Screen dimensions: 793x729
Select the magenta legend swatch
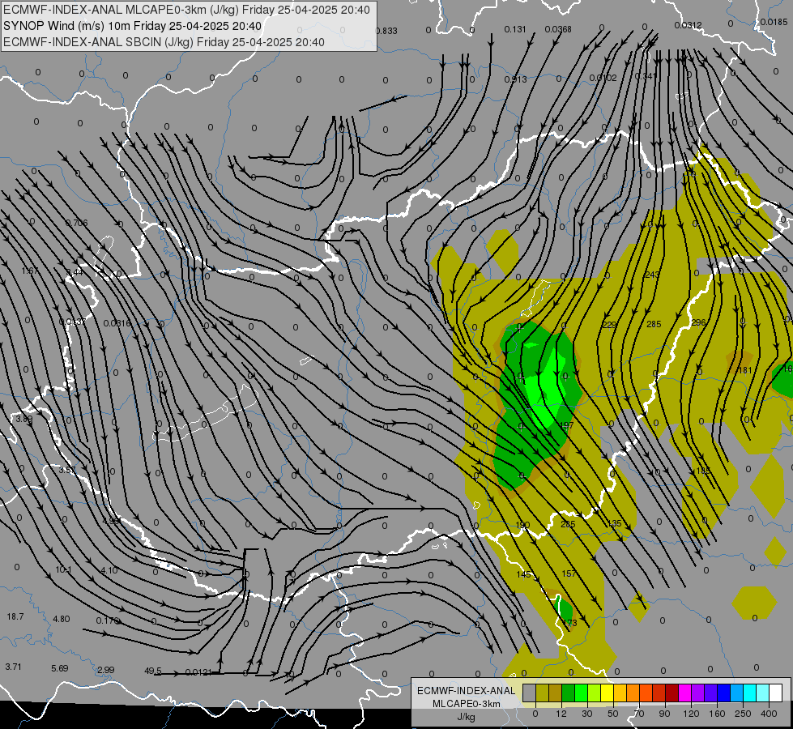coord(684,693)
